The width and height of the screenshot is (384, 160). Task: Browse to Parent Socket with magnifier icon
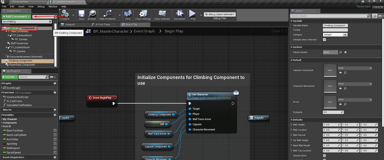click(x=341, y=52)
